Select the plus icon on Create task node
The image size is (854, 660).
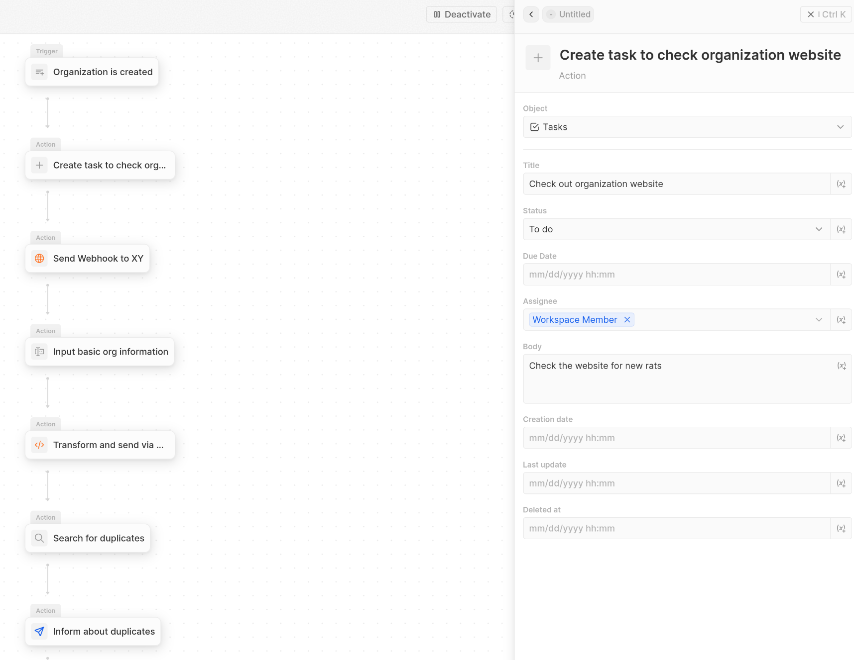(39, 165)
